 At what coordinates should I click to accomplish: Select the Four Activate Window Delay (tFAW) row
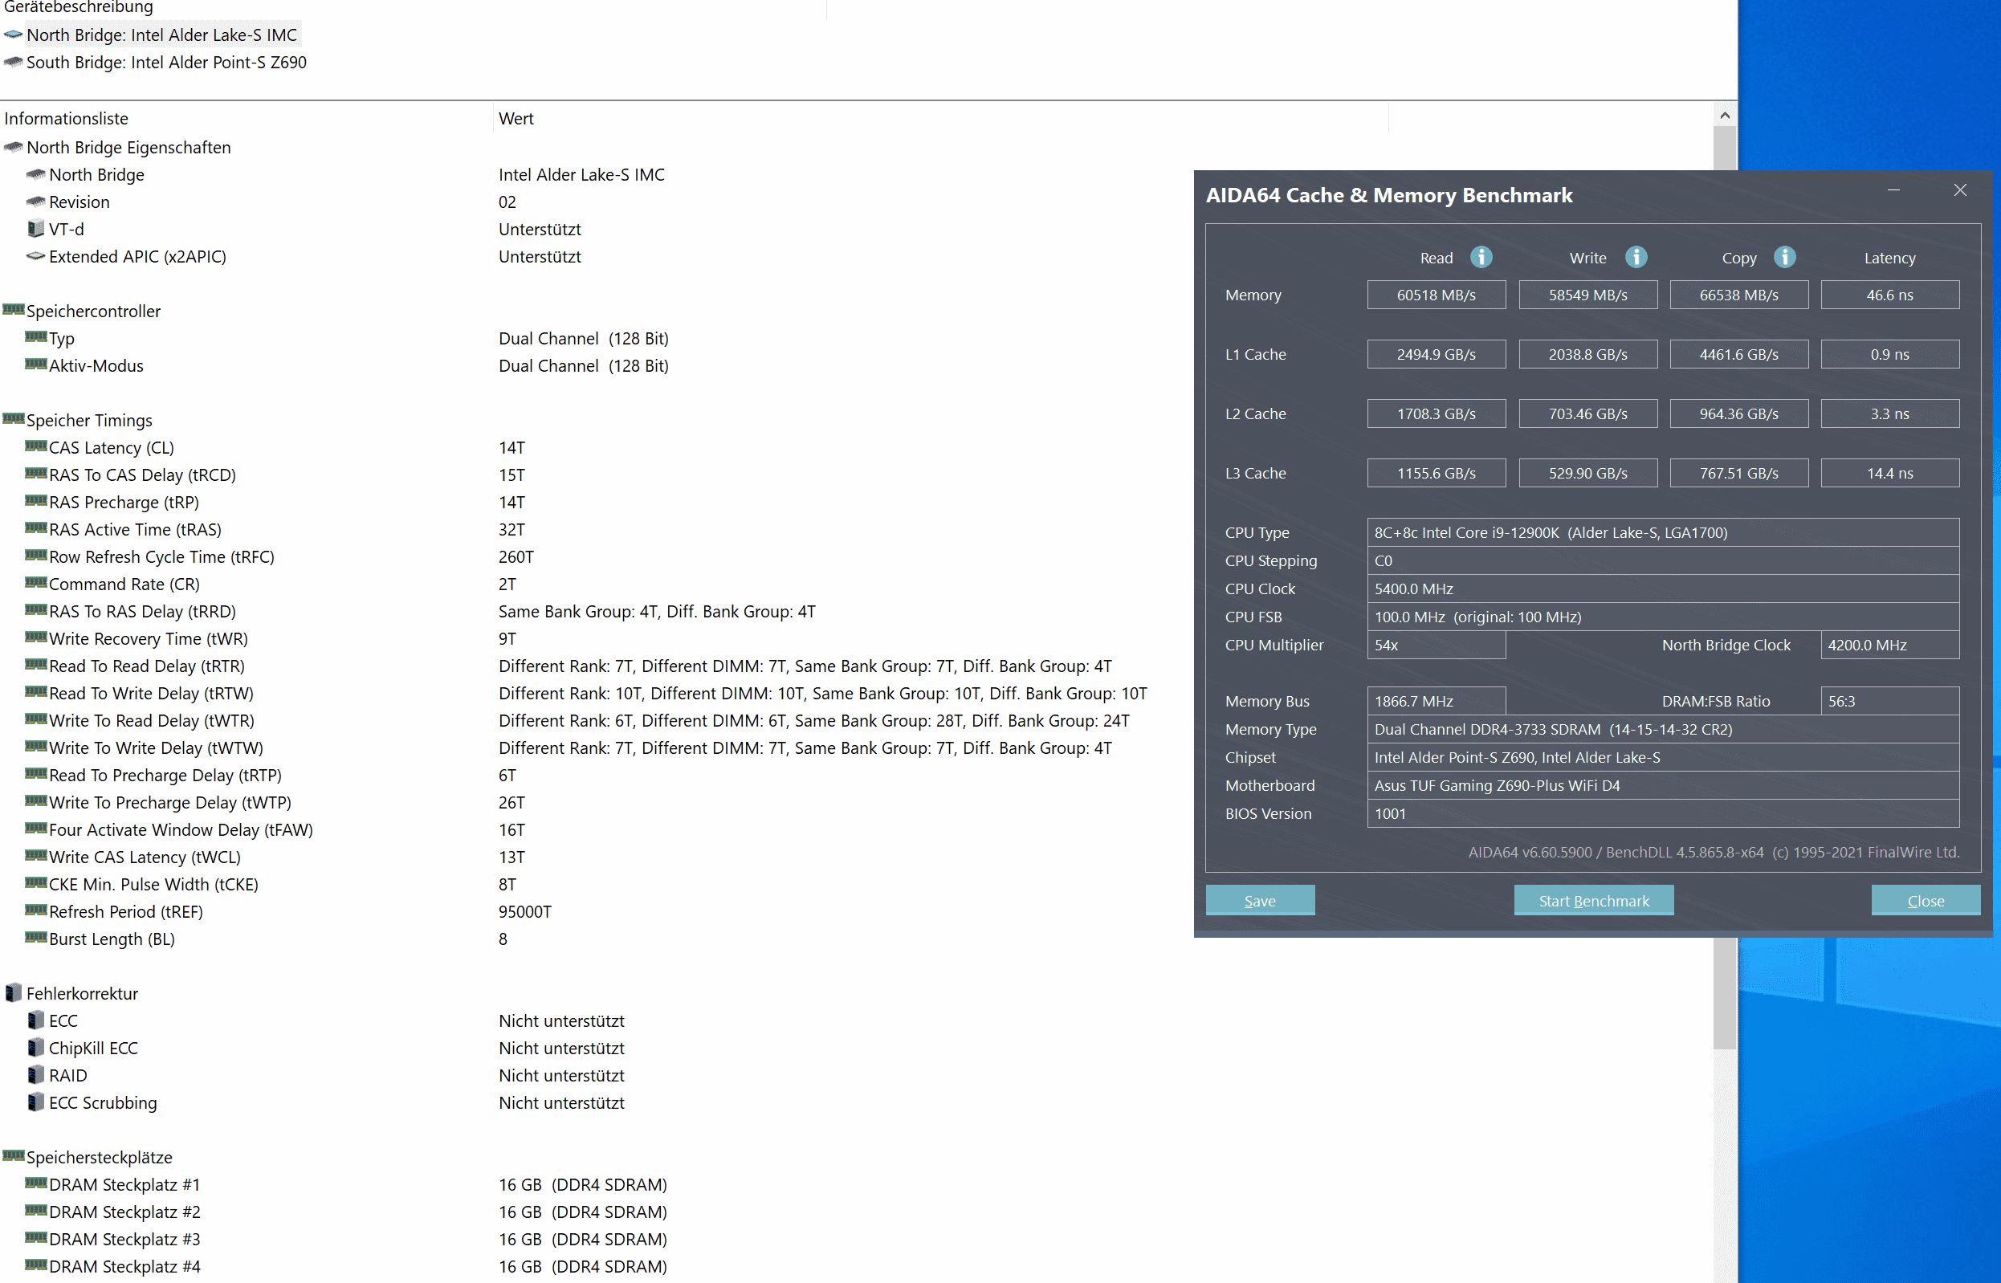[x=181, y=830]
